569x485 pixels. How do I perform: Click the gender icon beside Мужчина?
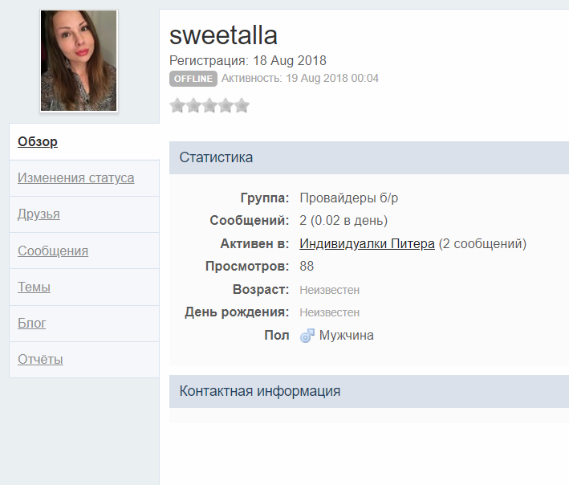pyautogui.click(x=307, y=336)
